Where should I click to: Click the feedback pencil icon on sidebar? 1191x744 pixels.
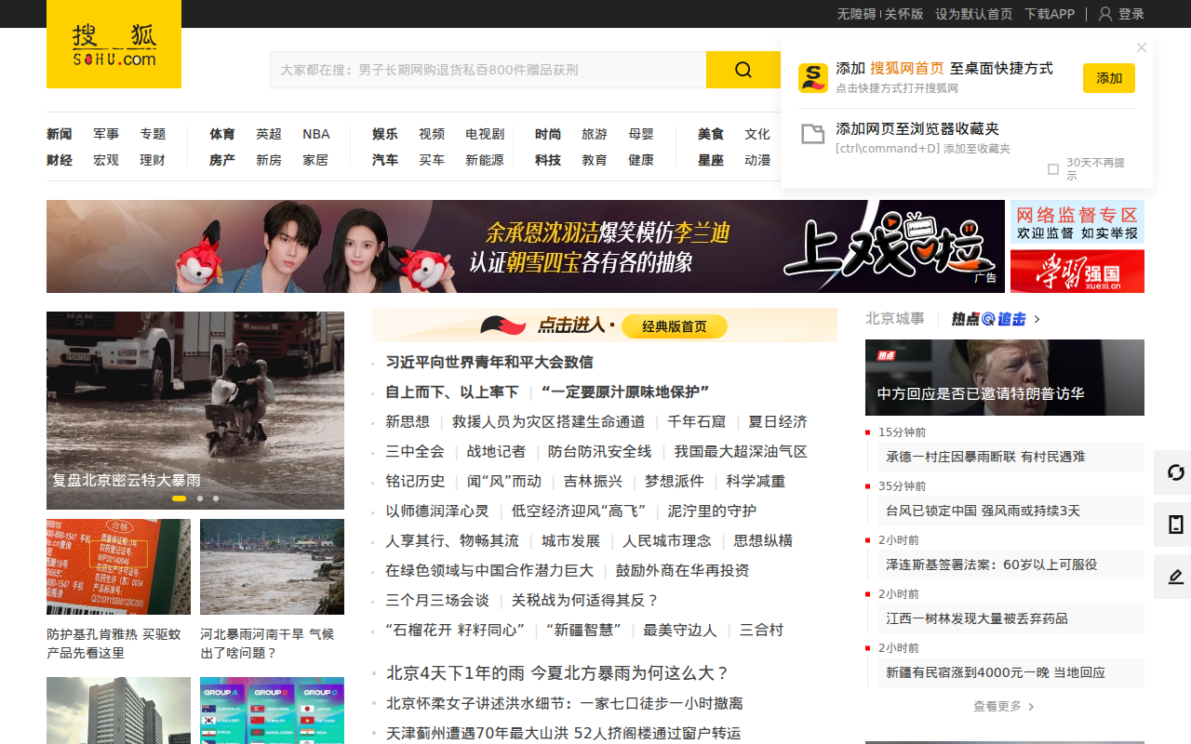click(1175, 577)
